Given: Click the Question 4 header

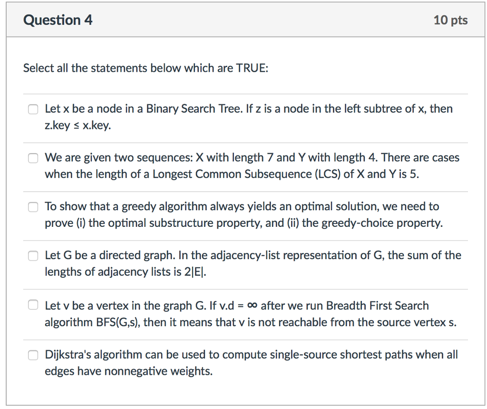Looking at the screenshot, I should [58, 20].
